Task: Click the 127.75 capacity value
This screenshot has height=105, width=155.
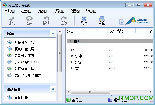Action: coord(148,68)
